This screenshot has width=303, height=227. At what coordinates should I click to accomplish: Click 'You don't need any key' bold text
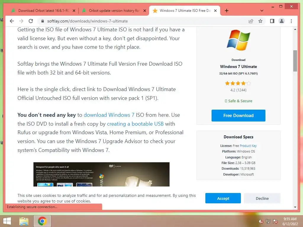coord(46,115)
